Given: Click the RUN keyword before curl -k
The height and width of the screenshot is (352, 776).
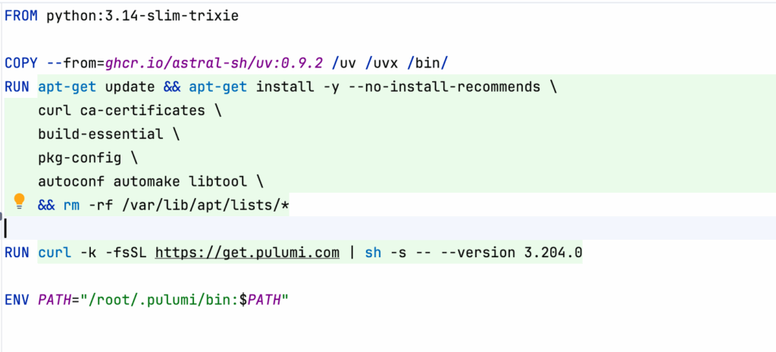Looking at the screenshot, I should [x=17, y=253].
